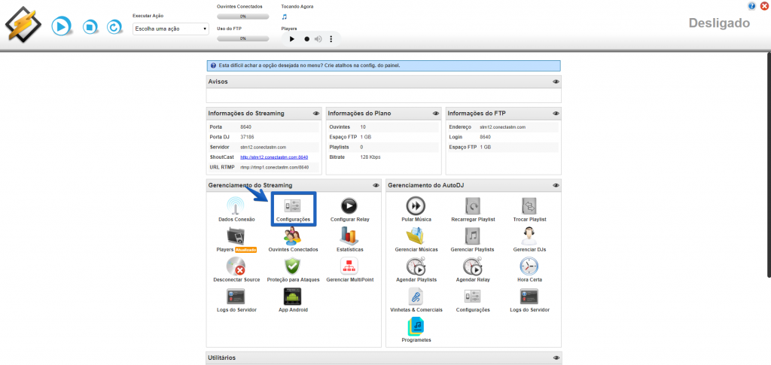Click the Pular Música skip icon

[x=416, y=205]
